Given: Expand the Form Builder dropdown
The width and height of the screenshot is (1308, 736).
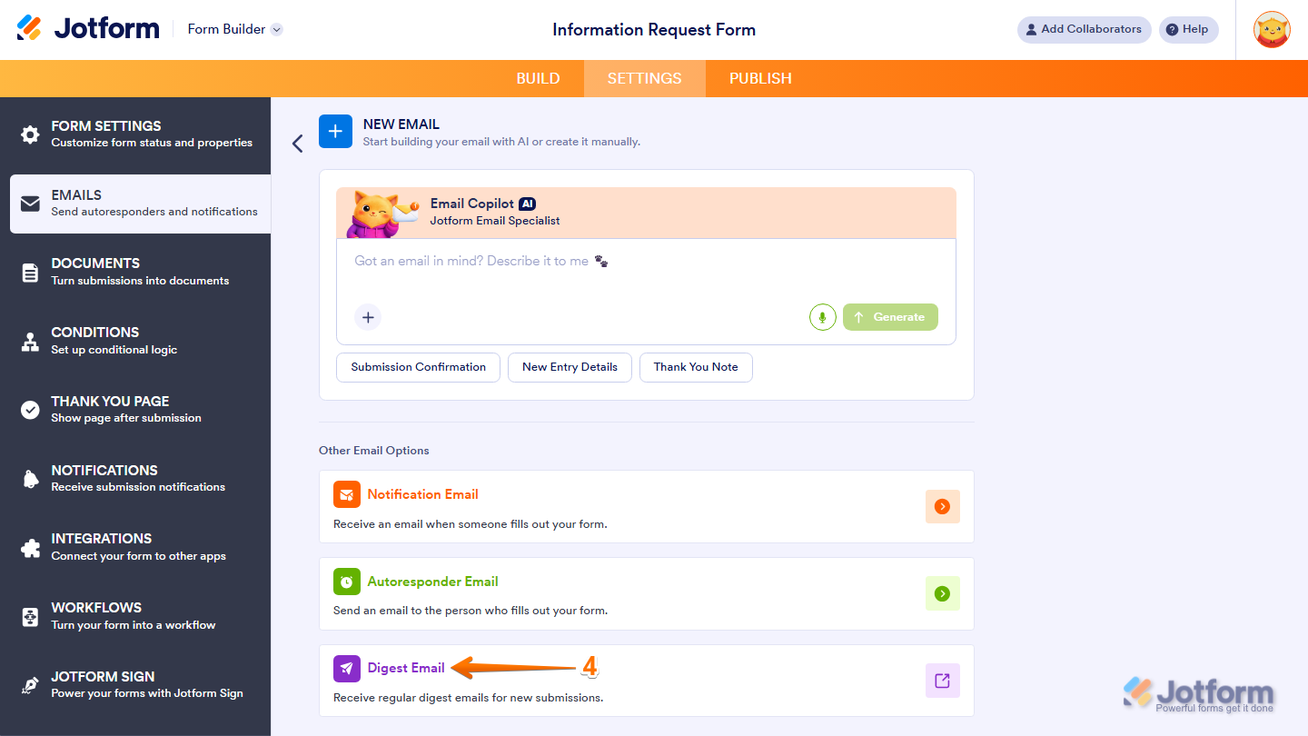Looking at the screenshot, I should (275, 28).
